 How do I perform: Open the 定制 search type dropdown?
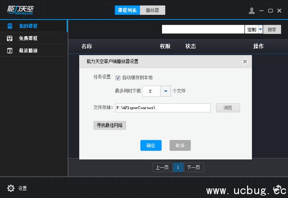click(260, 29)
